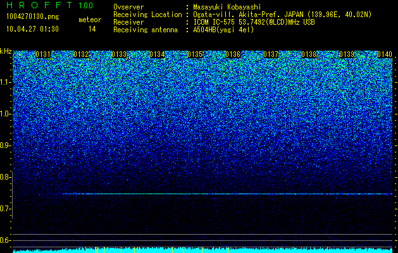Click the horizontal carrier signal line near 0.75 kHz

click(x=227, y=194)
